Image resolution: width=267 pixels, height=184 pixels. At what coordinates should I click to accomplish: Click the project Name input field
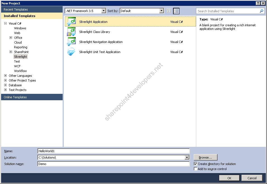coord(114,151)
